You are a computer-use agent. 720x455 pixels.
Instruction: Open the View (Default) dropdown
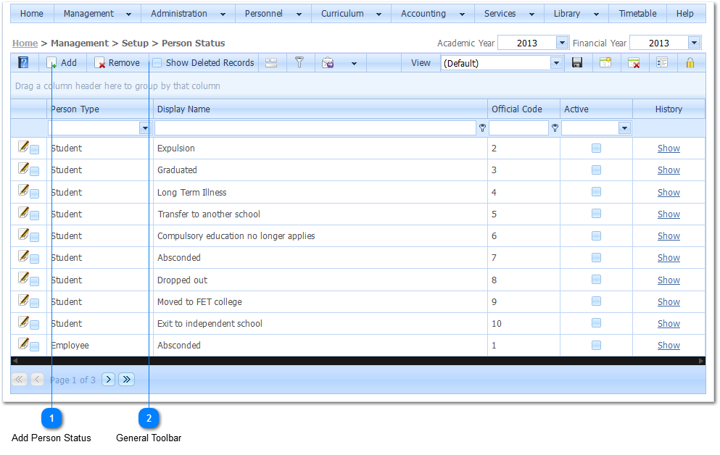556,63
